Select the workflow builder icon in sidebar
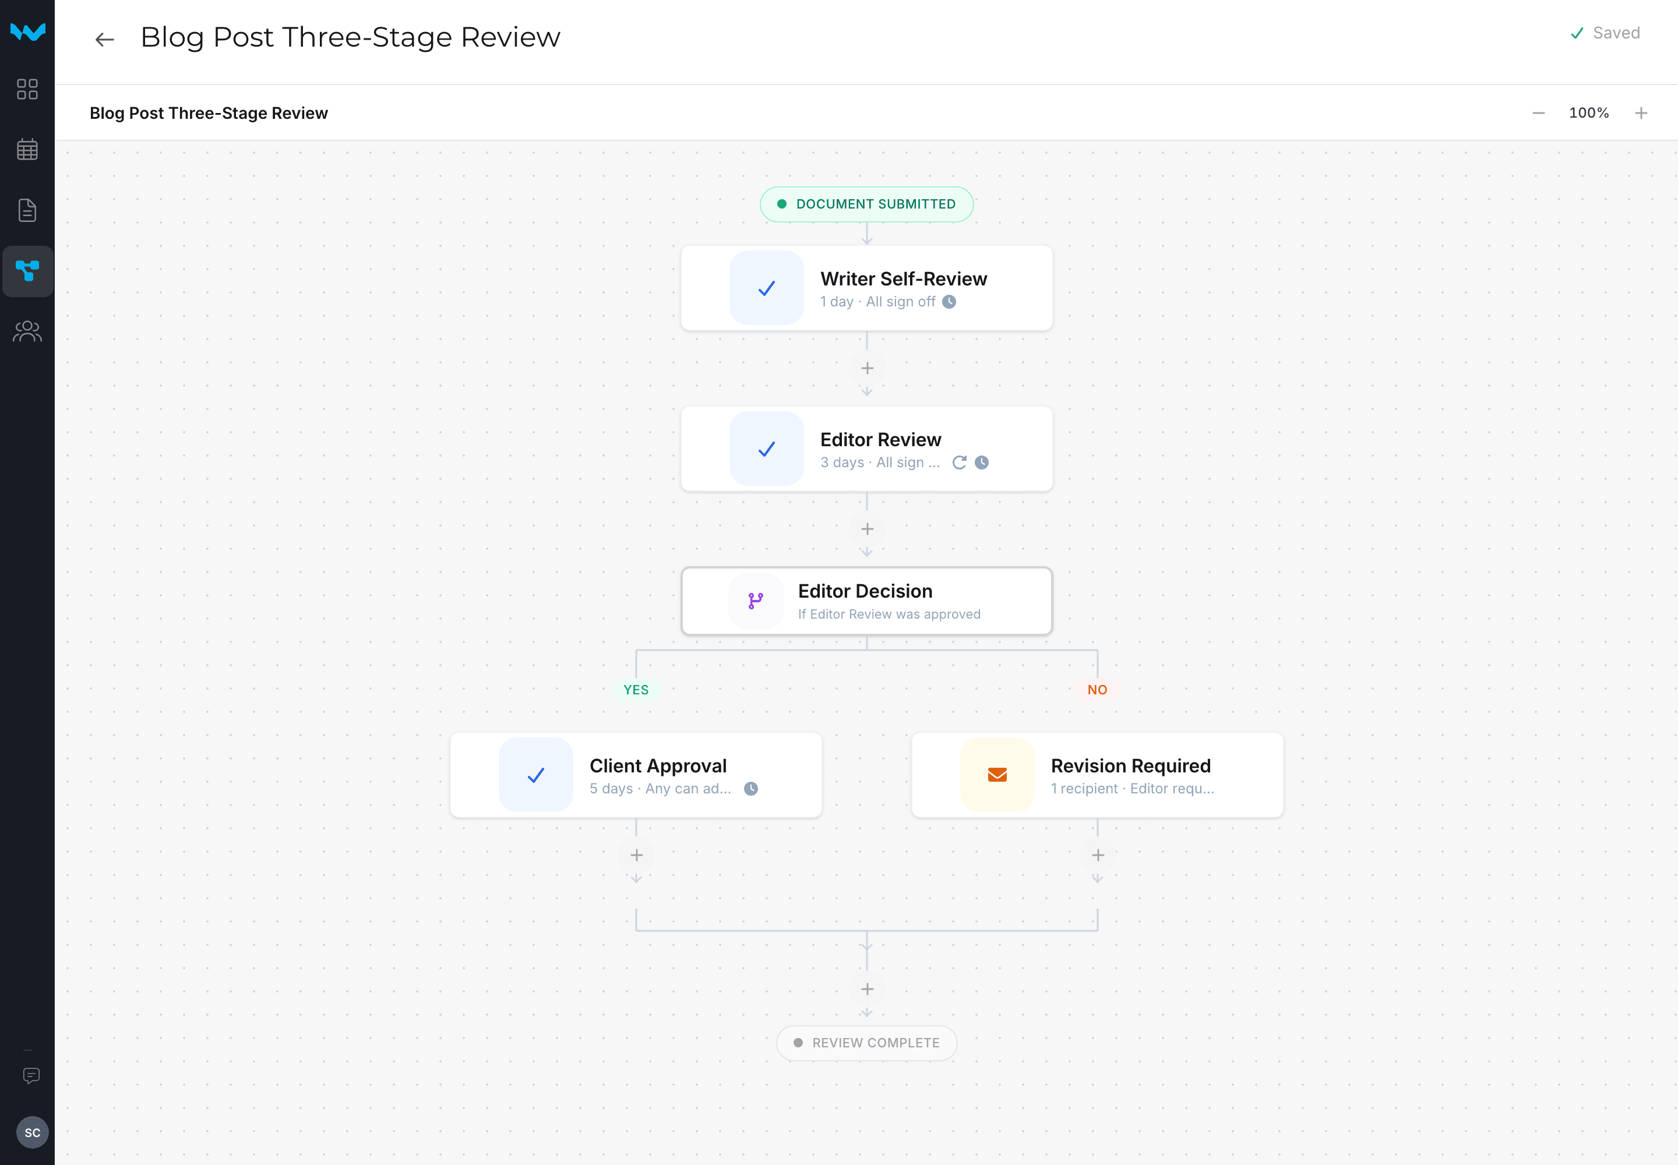This screenshot has height=1165, width=1678. point(28,271)
